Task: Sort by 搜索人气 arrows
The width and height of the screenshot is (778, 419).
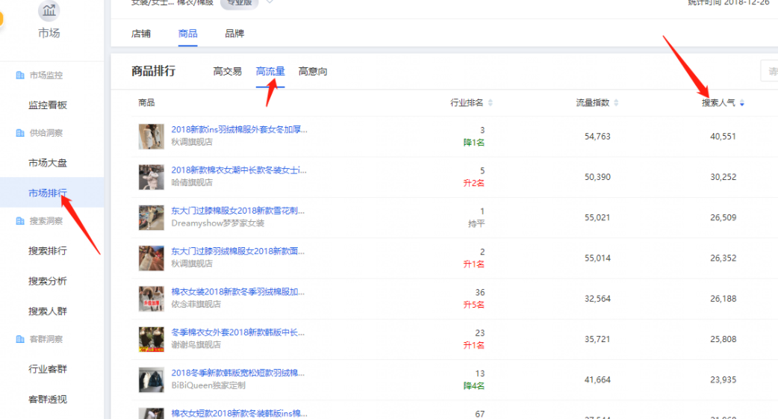Action: coord(741,103)
